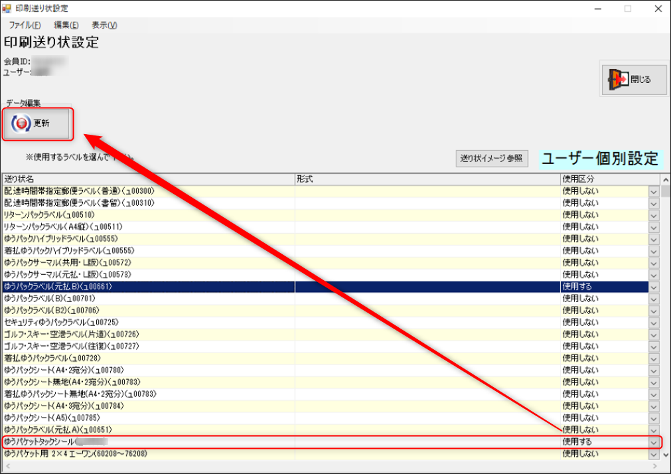Select row ゆうパックラベル(元払B)(ı00661)
The image size is (671, 474).
(331, 287)
